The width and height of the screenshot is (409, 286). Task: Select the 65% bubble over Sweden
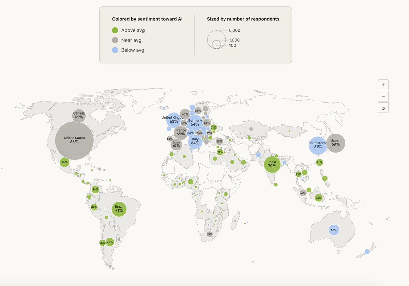pos(198,111)
